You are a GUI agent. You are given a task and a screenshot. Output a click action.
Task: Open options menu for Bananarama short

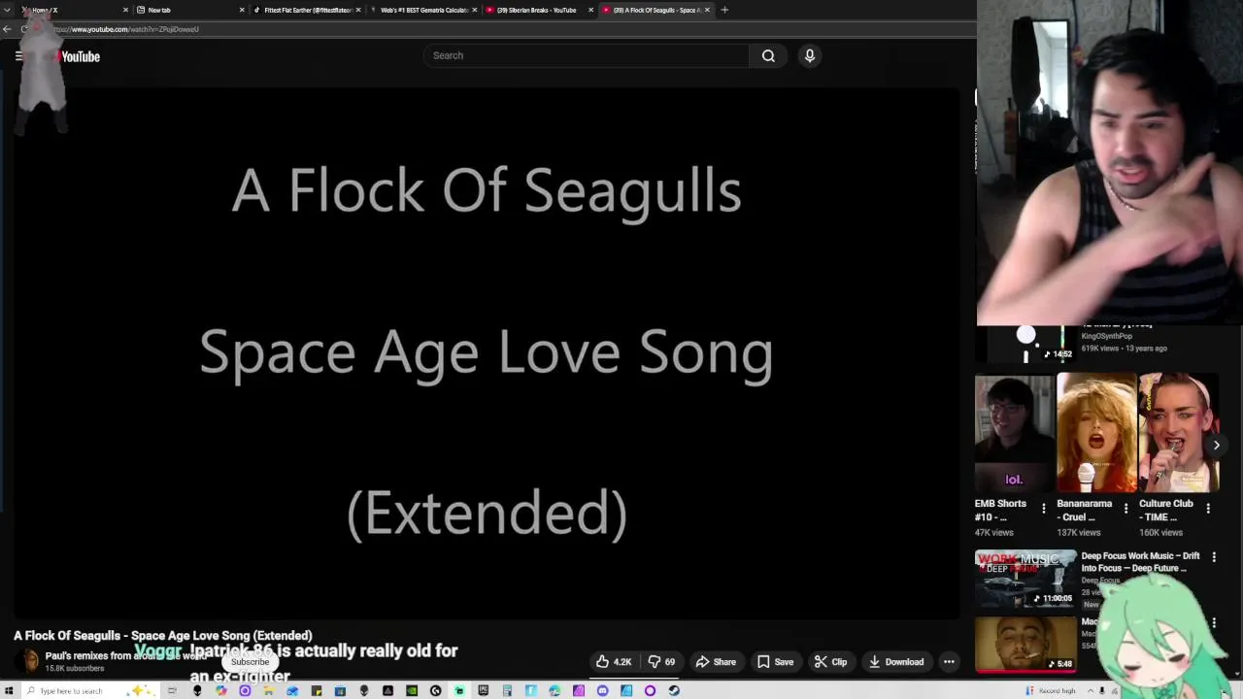1126,508
